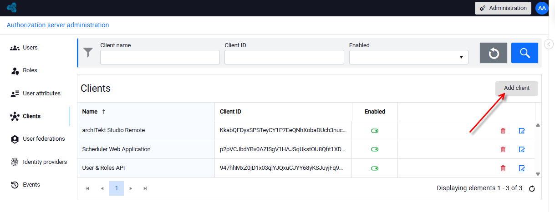Open the Enabled filter dropdown

(x=408, y=57)
